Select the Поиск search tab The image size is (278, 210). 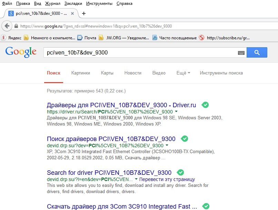(x=53, y=73)
